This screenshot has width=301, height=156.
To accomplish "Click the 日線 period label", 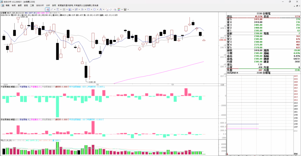I will (222, 85).
